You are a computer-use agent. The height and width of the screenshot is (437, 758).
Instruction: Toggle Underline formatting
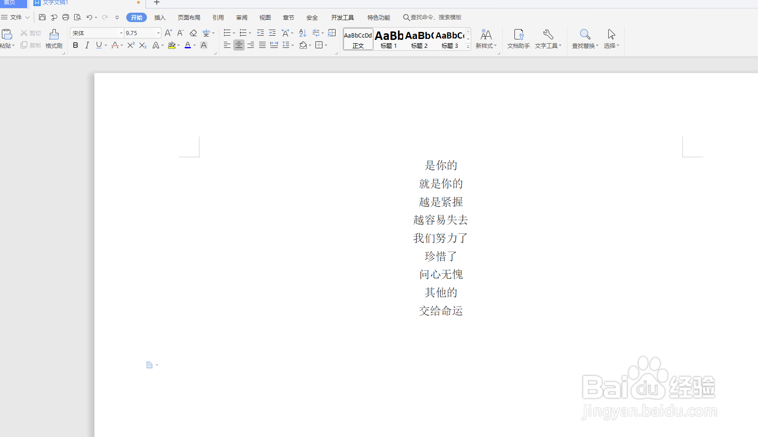click(x=99, y=45)
